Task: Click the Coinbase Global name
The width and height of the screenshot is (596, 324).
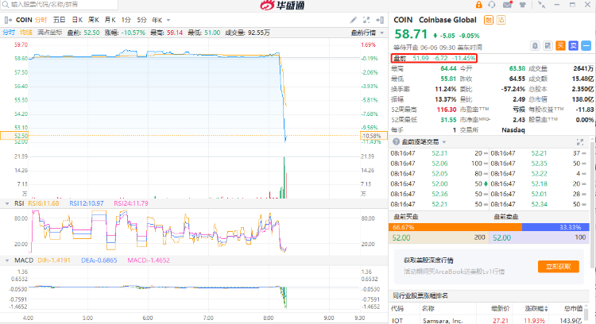Action: point(447,20)
